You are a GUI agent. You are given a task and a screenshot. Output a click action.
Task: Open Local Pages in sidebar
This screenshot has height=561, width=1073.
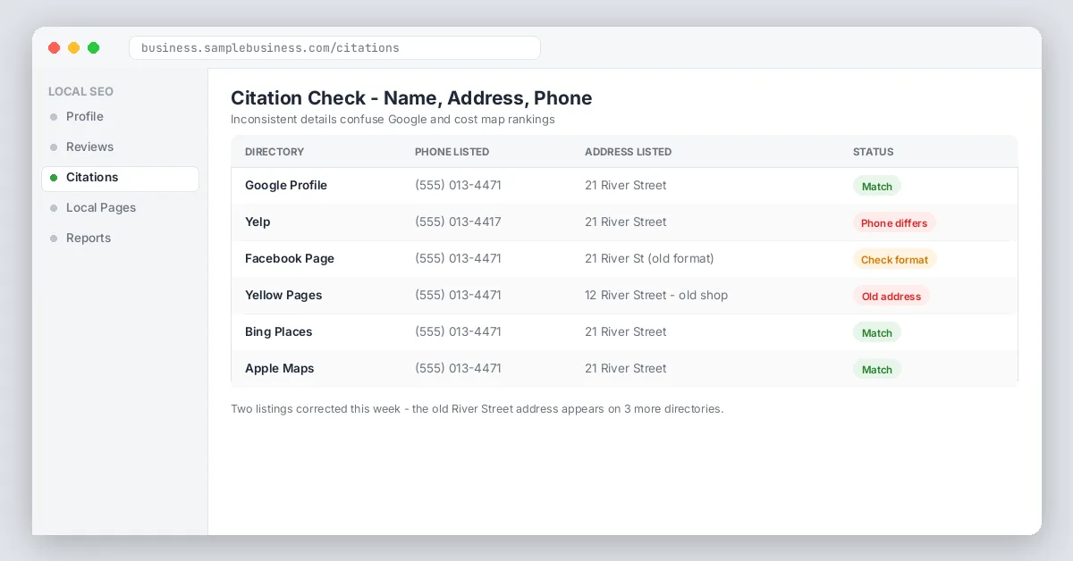click(x=120, y=208)
